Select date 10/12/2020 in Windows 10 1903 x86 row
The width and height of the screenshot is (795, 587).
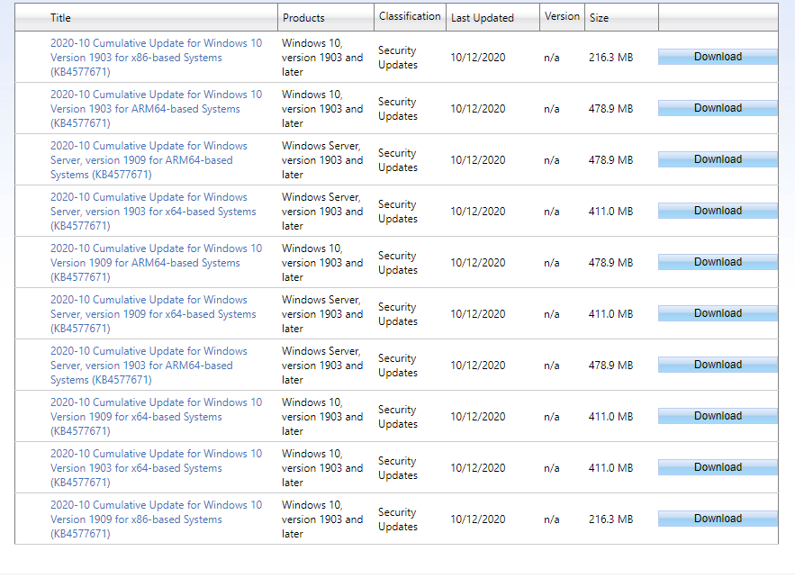tap(477, 58)
